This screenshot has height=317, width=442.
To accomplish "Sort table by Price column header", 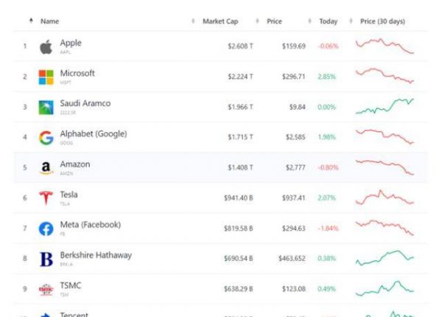I will tap(274, 21).
